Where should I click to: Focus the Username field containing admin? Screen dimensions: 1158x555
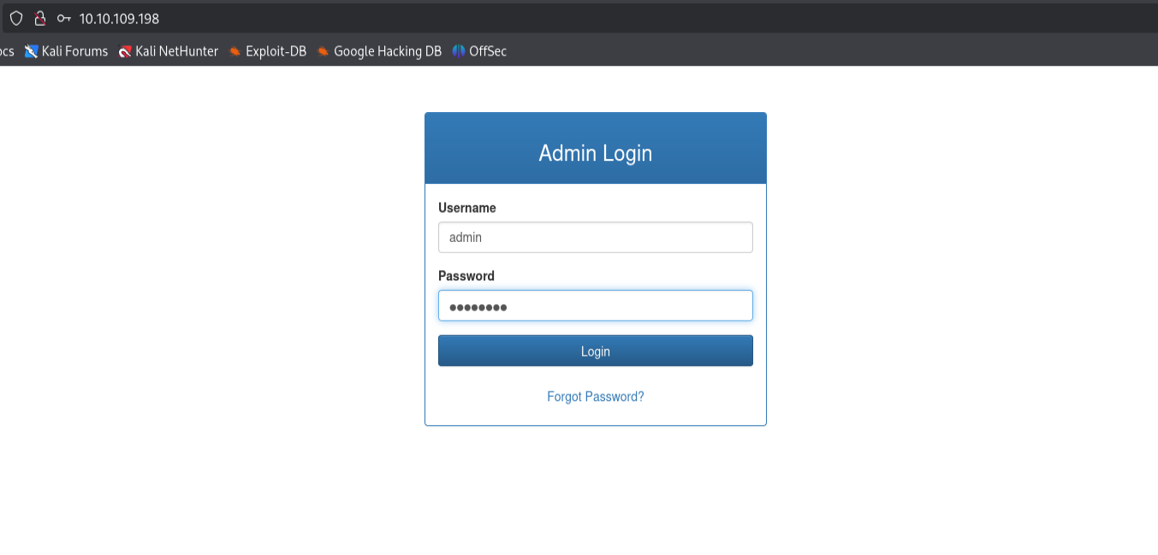596,238
